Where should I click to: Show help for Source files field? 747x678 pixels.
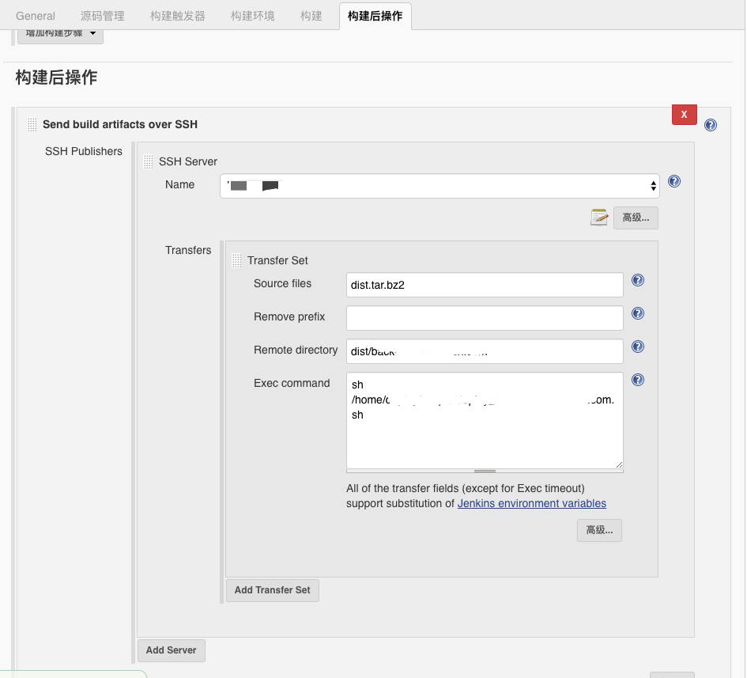pyautogui.click(x=638, y=280)
